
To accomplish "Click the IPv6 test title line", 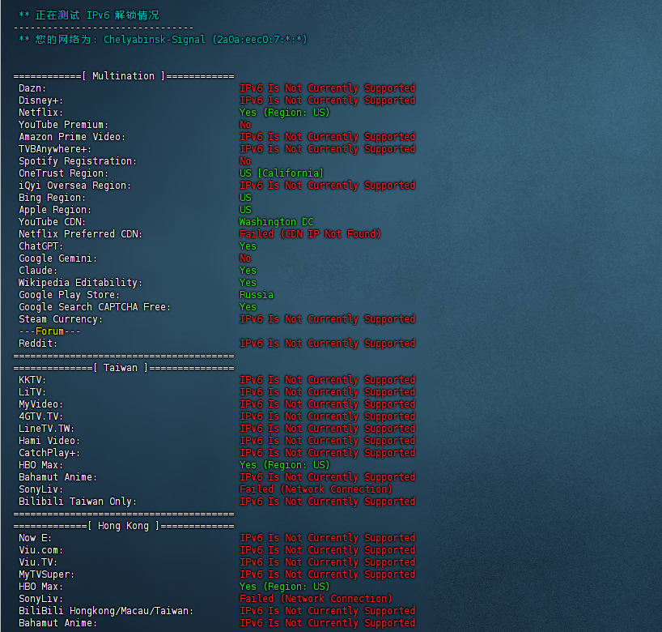I will (89, 15).
